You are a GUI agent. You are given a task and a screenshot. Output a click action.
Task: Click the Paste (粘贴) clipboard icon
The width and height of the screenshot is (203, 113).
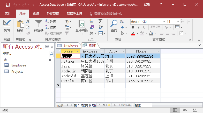click(x=20, y=24)
